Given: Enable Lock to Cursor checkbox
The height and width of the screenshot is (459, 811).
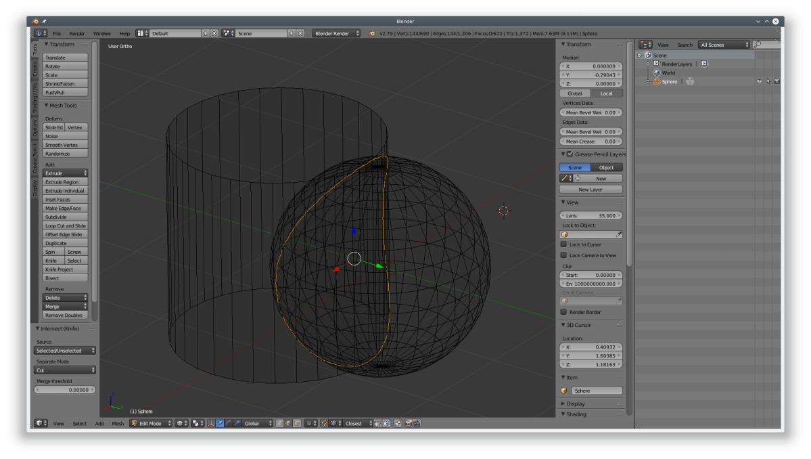Looking at the screenshot, I should 563,244.
